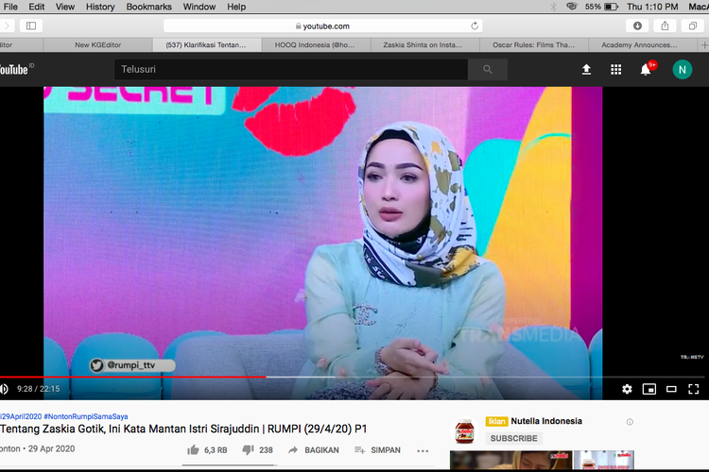Open the Bookmarks menu

(x=148, y=7)
